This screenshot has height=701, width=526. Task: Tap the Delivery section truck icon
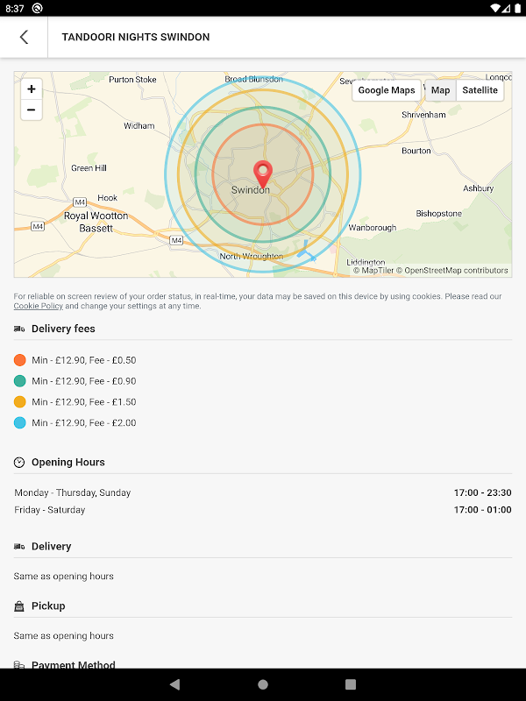coord(19,546)
